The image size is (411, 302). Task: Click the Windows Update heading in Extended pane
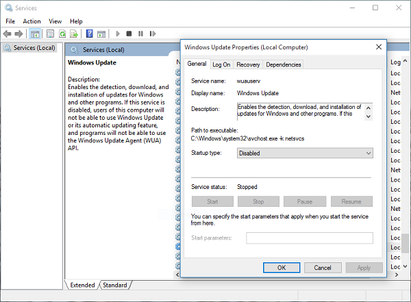pyautogui.click(x=92, y=62)
